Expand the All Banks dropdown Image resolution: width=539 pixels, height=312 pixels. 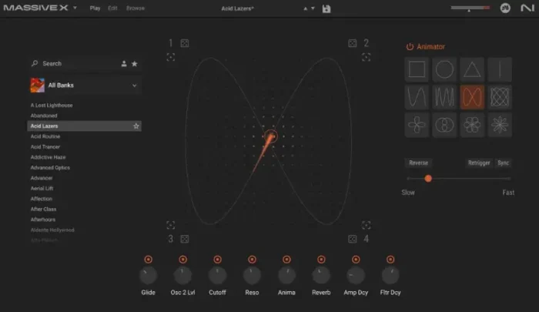pyautogui.click(x=135, y=85)
